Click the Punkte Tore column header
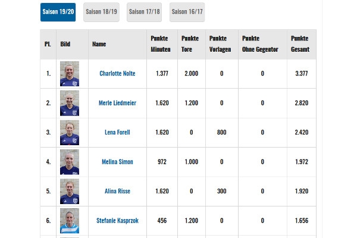Screen dimensions: 357x238 click(191, 44)
